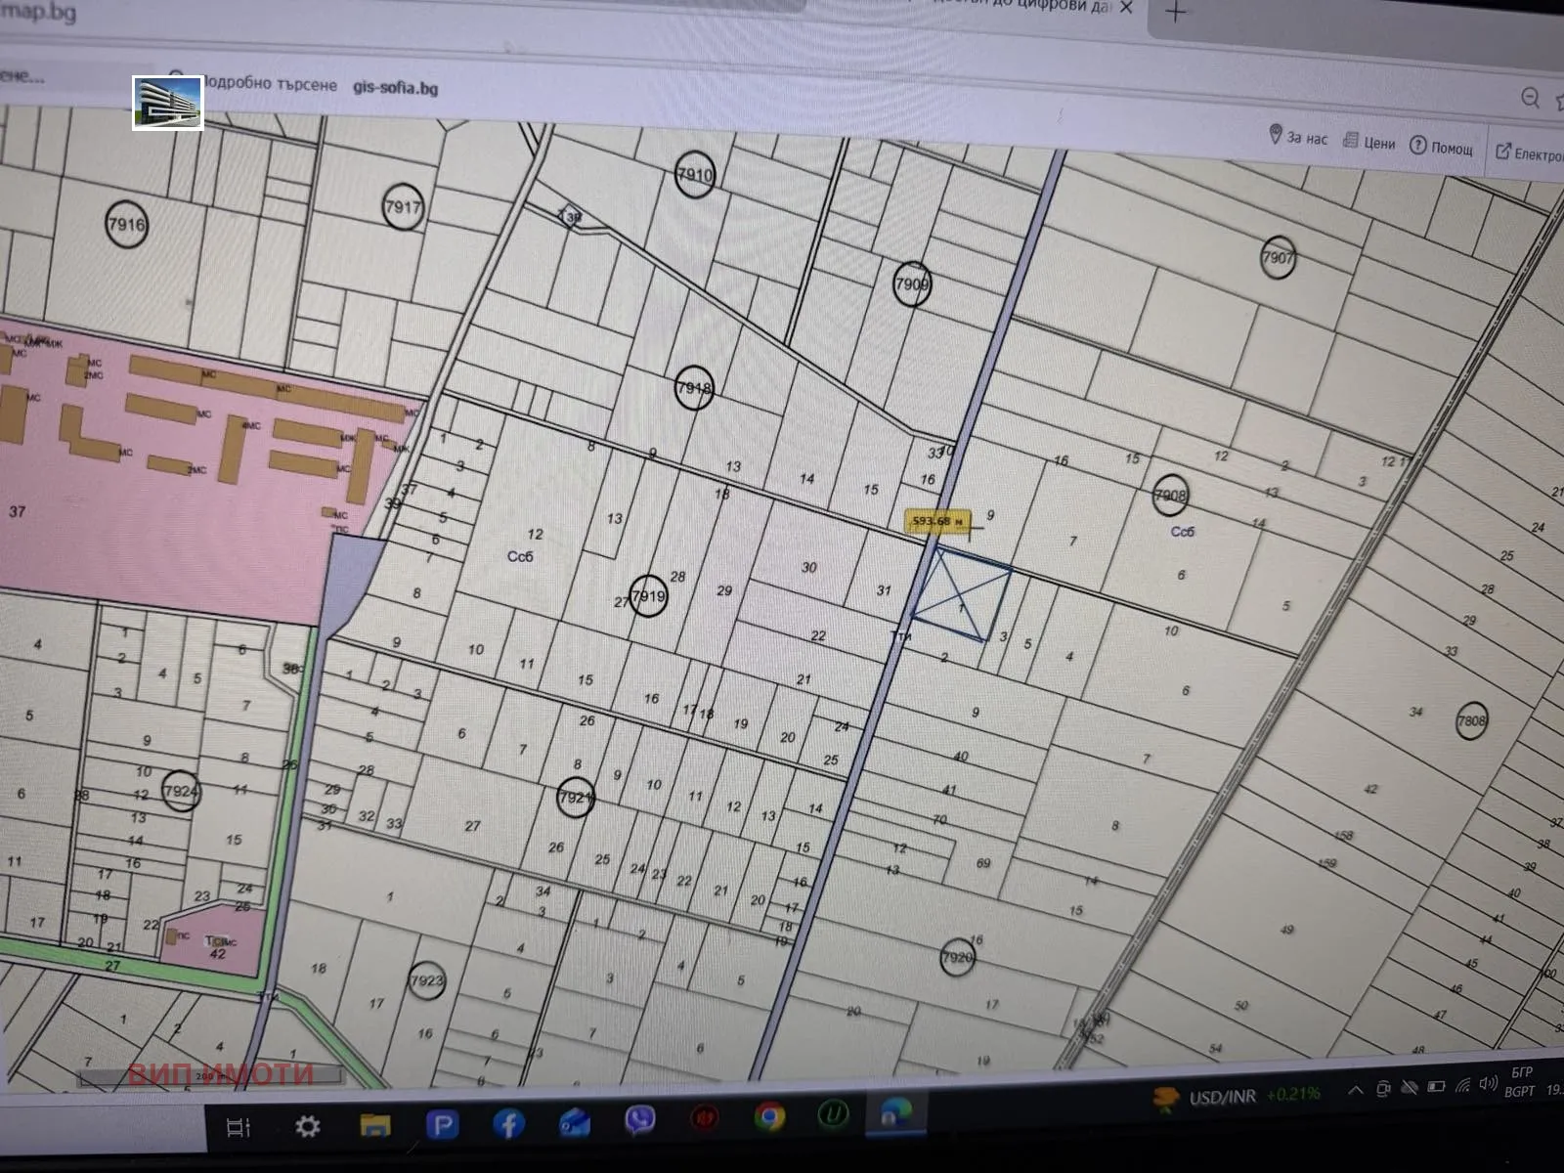This screenshot has height=1173, width=1564.
Task: Click the gis-sofia.bg link
Action: pos(395,88)
